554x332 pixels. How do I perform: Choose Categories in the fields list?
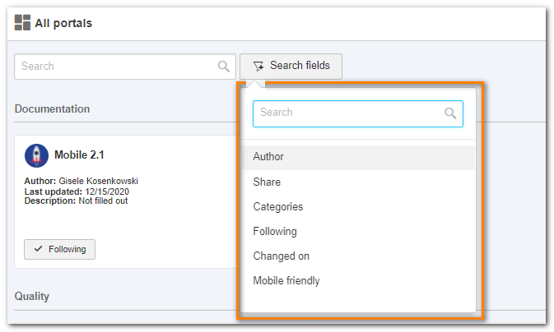pyautogui.click(x=358, y=207)
